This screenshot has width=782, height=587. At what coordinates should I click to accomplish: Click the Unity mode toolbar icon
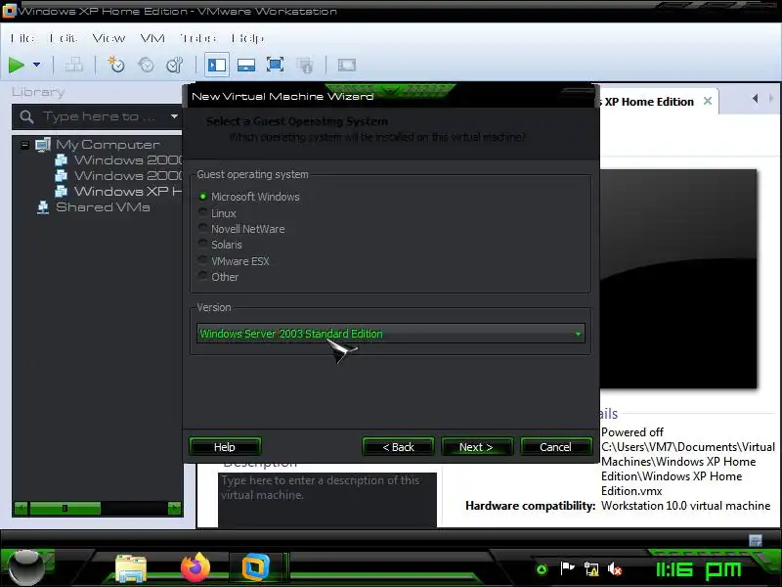305,65
